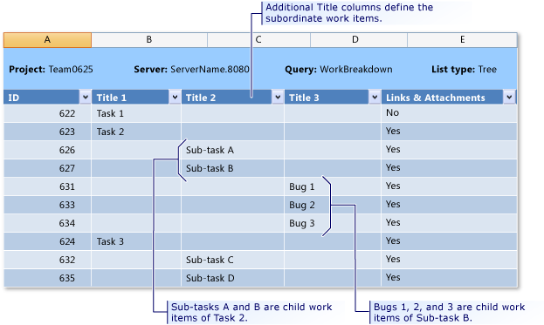544x325 pixels.
Task: Click ID cell 623
Action: 47,132
